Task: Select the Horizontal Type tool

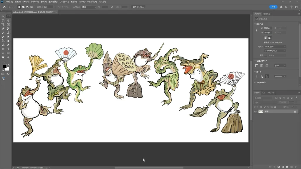Action: [8, 49]
